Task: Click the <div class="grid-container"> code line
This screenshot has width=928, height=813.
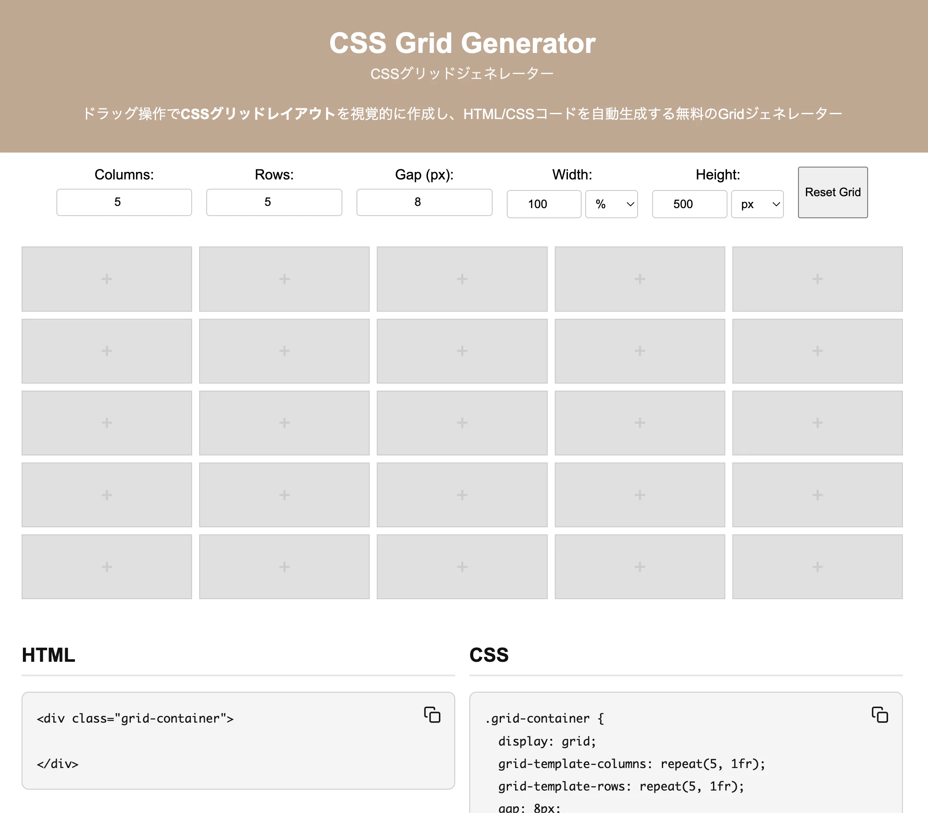Action: pos(135,719)
